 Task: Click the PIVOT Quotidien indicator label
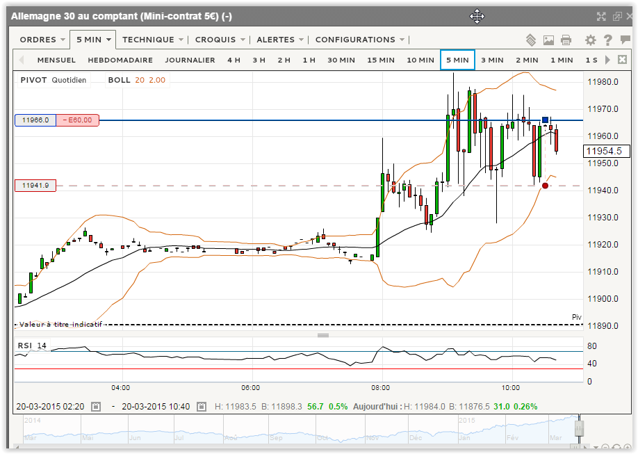point(54,80)
